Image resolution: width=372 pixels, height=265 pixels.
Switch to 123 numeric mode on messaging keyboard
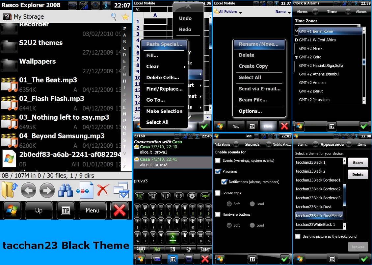click(x=152, y=196)
